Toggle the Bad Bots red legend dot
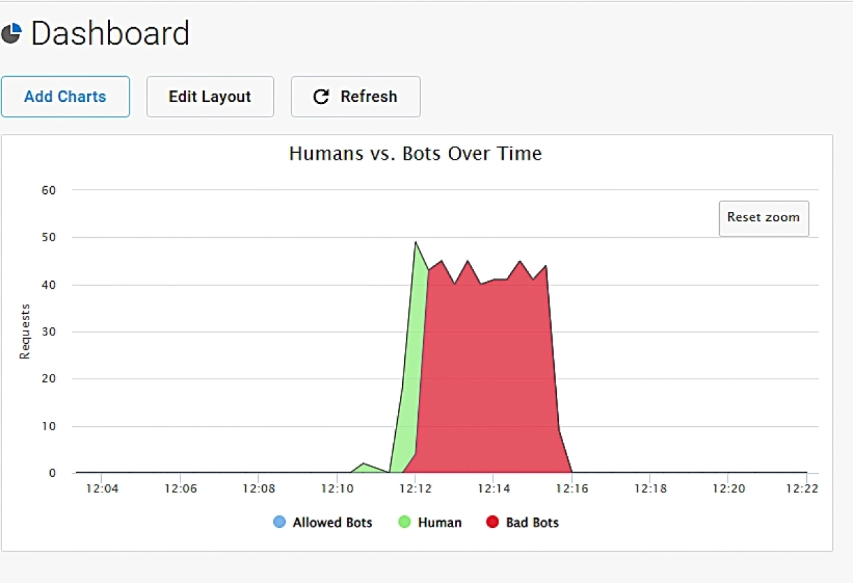 493,522
